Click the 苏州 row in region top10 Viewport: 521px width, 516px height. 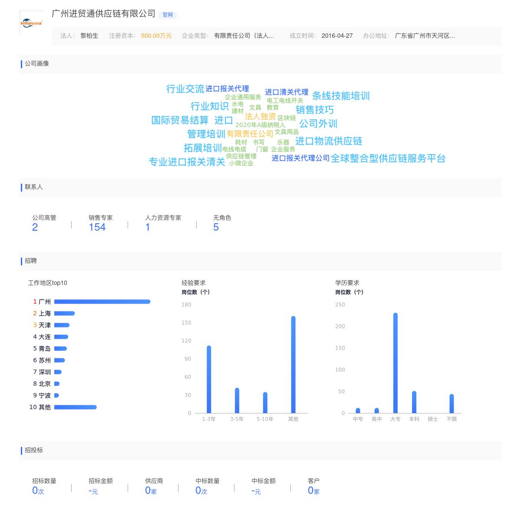pos(49,360)
